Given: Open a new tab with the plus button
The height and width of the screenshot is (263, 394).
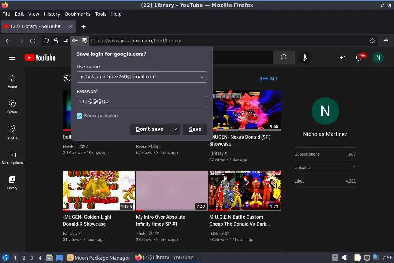Looking at the screenshot, I should tap(84, 26).
